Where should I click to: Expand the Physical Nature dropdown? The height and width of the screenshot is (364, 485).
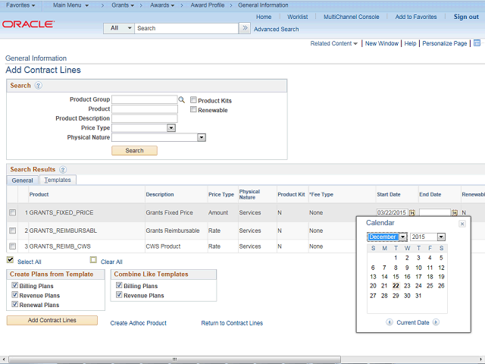pyautogui.click(x=202, y=138)
